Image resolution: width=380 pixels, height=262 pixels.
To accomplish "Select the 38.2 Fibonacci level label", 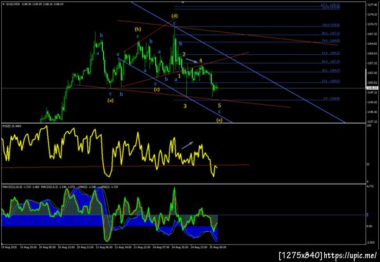I will 331,71.
